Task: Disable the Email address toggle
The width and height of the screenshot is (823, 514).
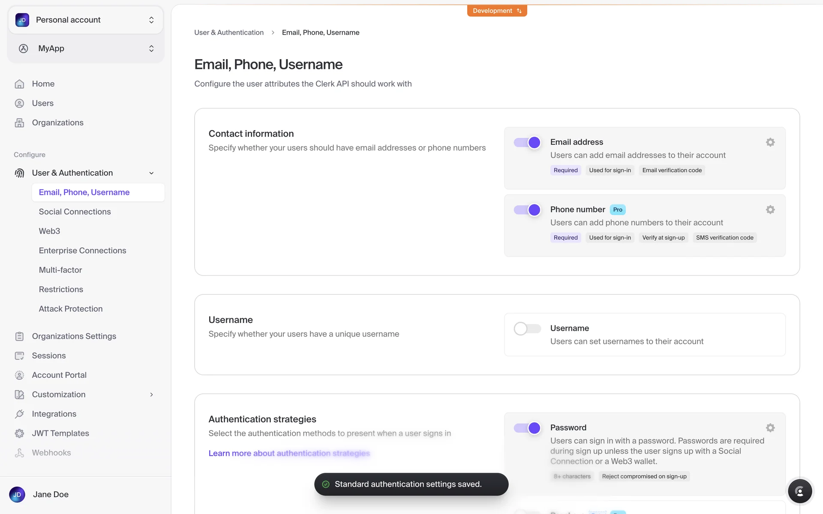Action: coord(528,143)
